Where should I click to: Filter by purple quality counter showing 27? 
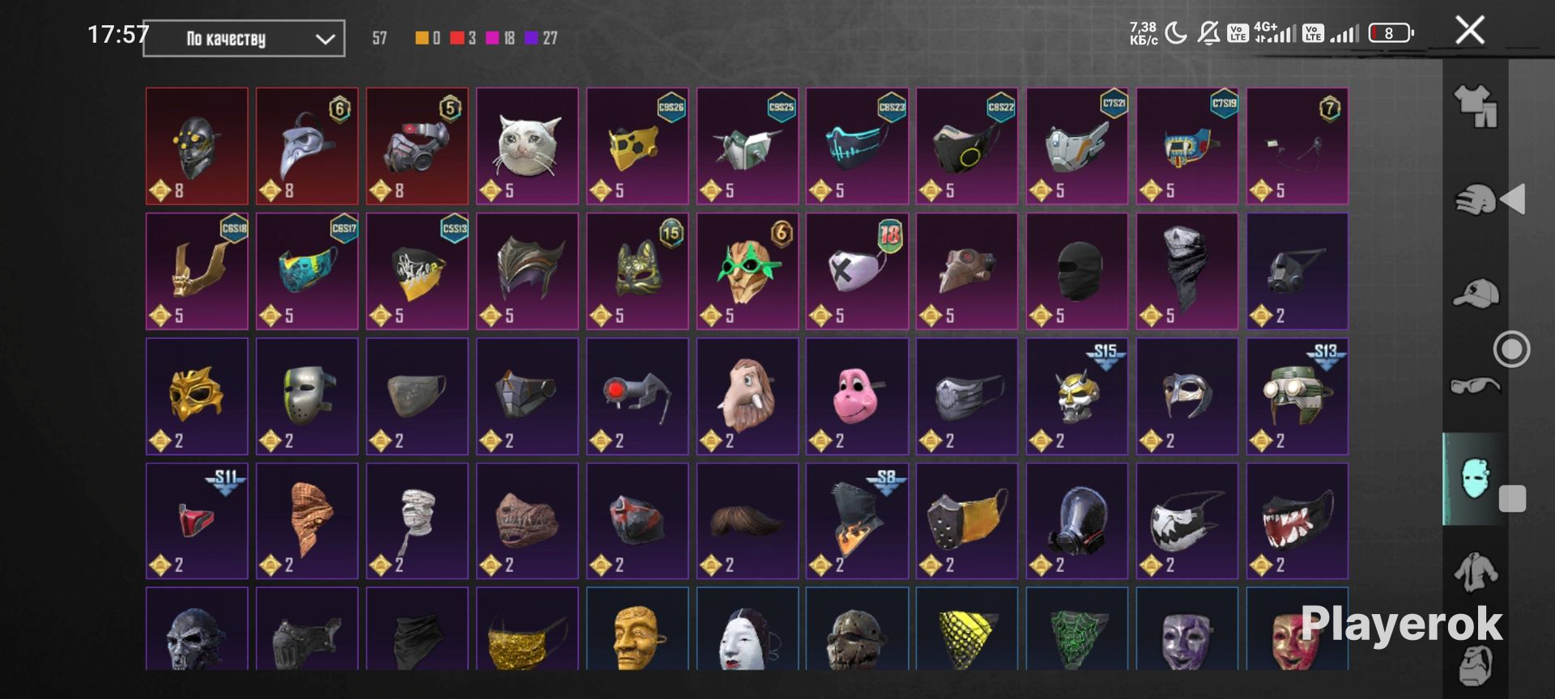[x=541, y=38]
